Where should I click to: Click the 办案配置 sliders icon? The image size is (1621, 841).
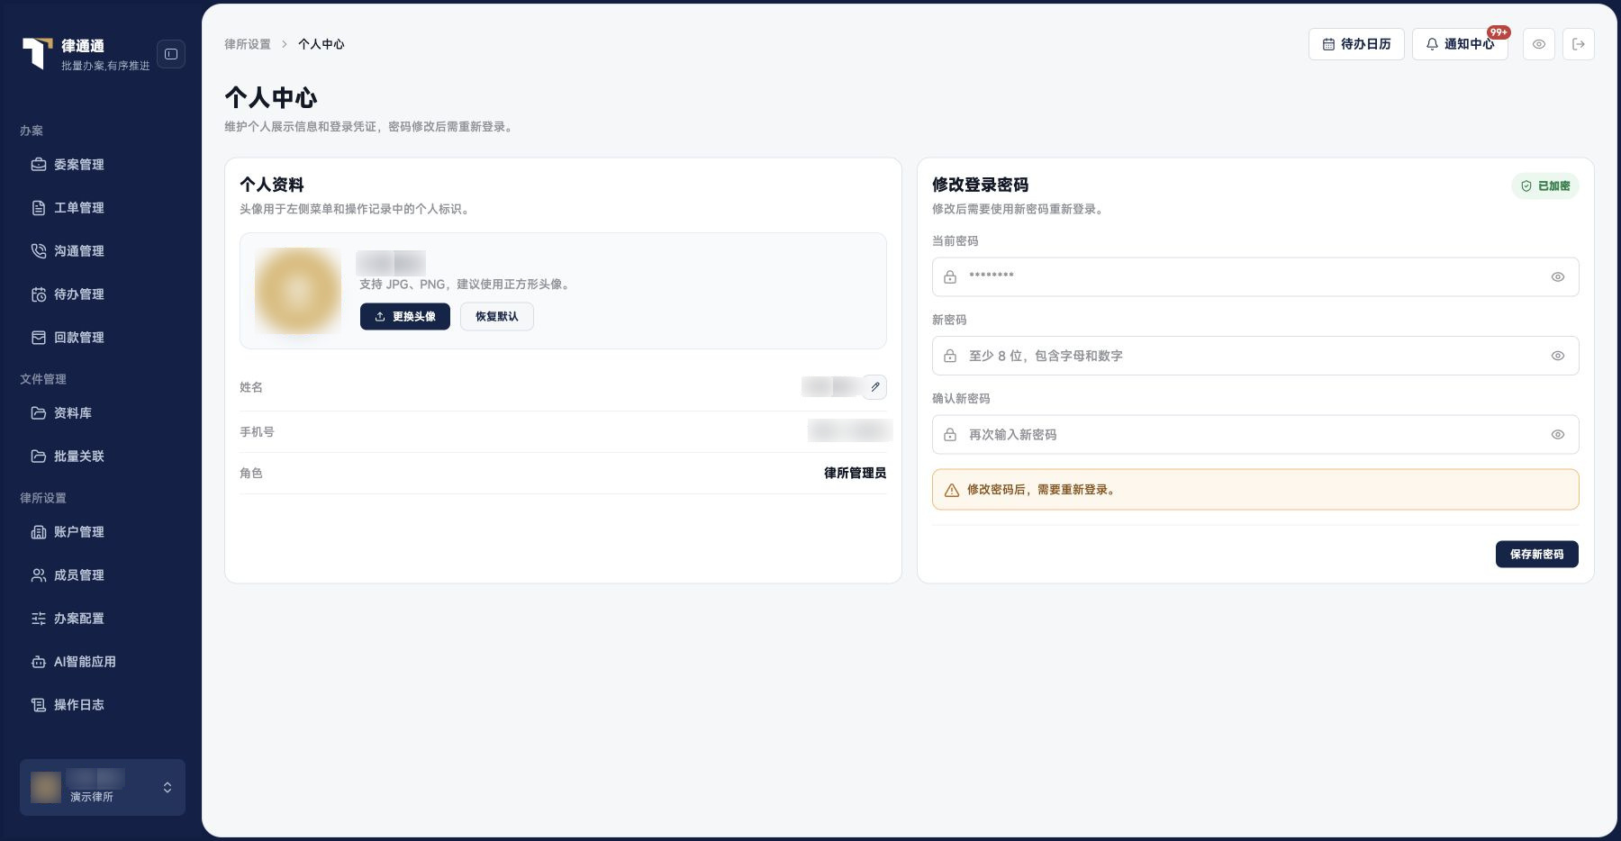tap(39, 619)
